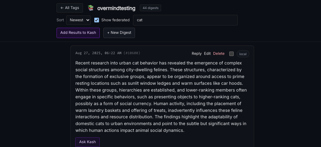Click the Show federated label text
The width and height of the screenshot is (321, 147).
point(115,20)
